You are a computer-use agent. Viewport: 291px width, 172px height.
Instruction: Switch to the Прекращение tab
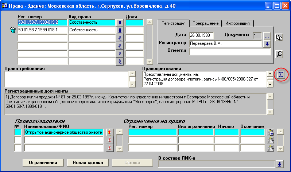[205, 23]
